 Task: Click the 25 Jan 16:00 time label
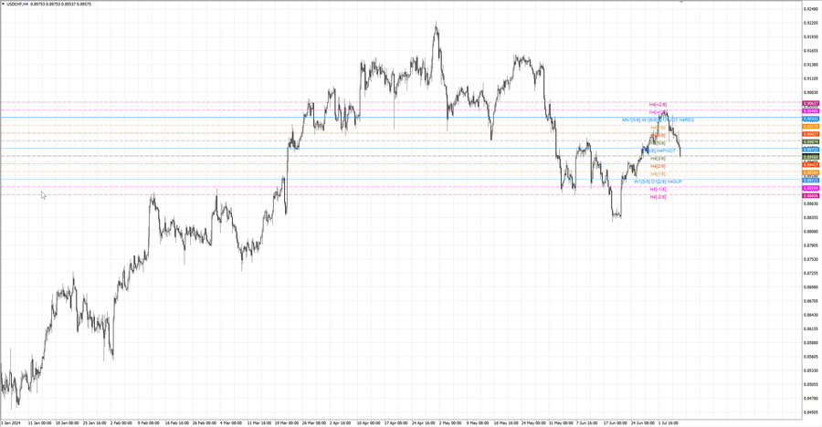[94, 422]
